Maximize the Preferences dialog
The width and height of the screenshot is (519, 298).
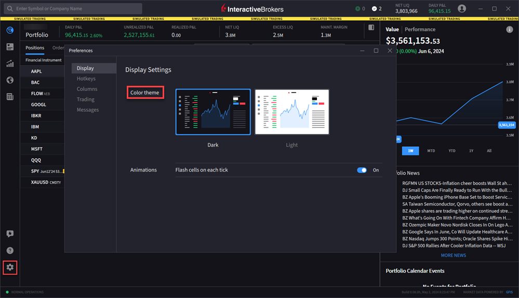[x=376, y=50]
